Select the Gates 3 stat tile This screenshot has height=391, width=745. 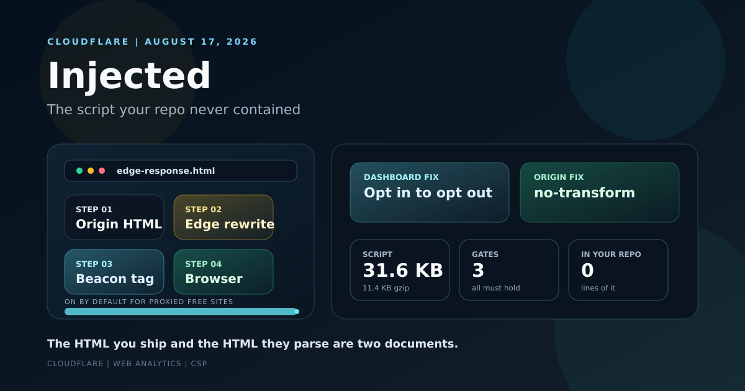point(509,270)
